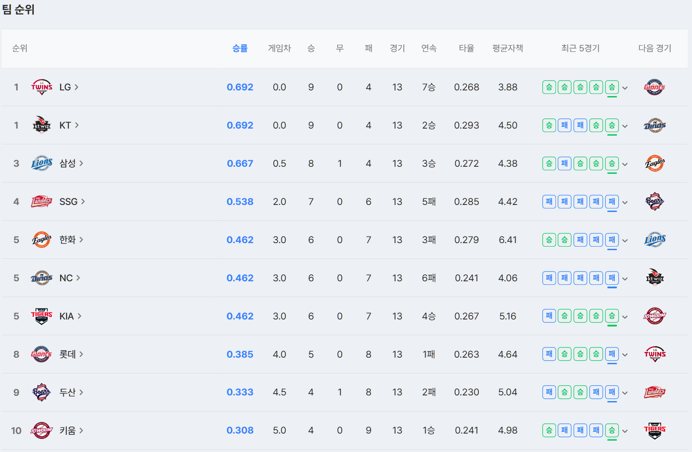Click 두산's first recent game loss badge
The height and width of the screenshot is (452, 692).
tap(549, 392)
